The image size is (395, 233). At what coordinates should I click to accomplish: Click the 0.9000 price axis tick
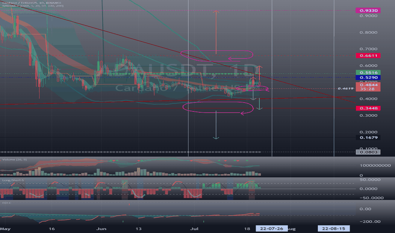[x=368, y=16]
